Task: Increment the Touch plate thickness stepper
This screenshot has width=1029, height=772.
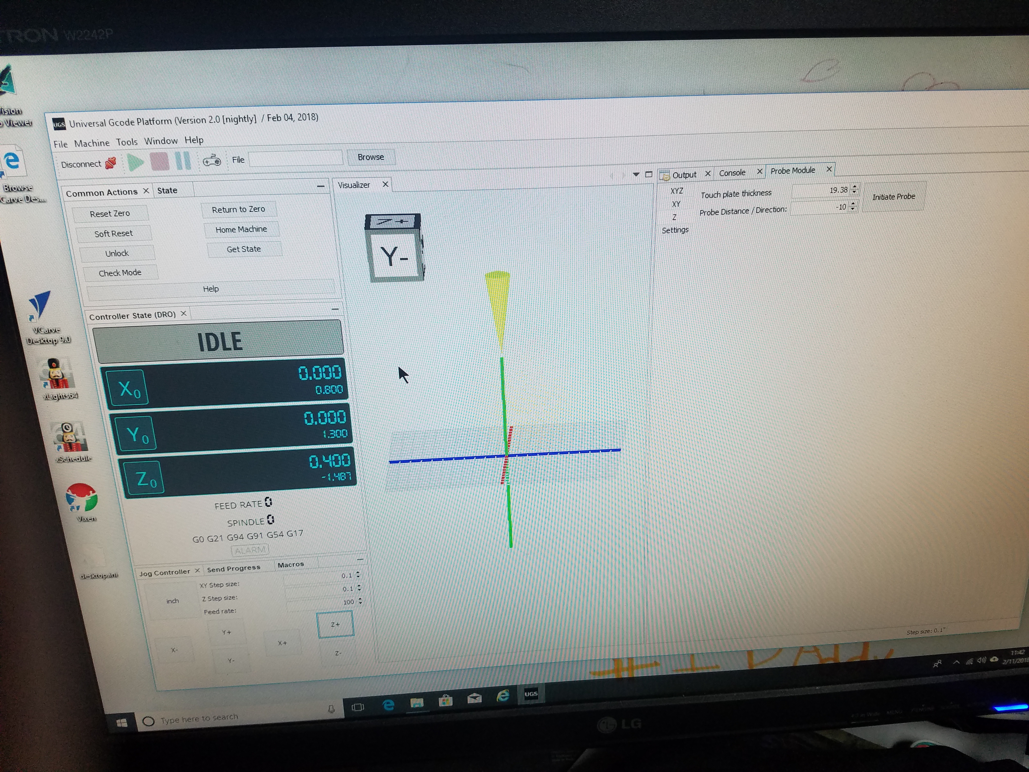Action: [854, 187]
